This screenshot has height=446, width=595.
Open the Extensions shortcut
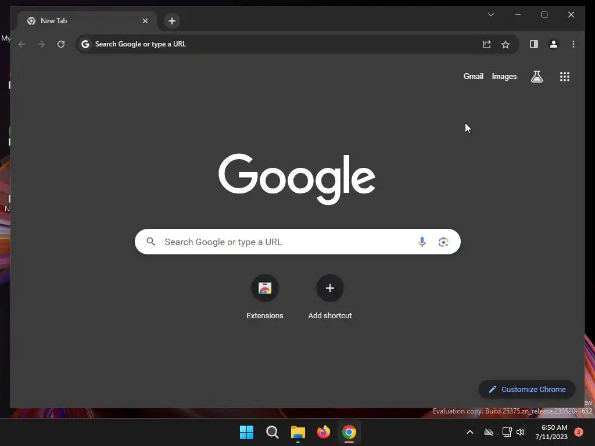[x=265, y=298]
